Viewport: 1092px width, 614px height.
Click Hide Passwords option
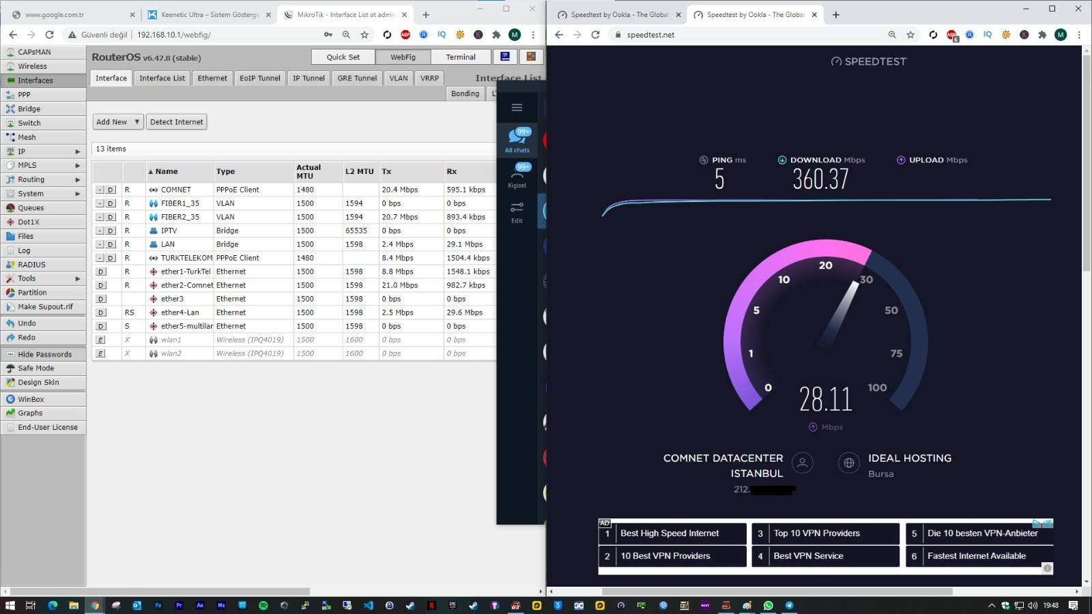point(43,355)
